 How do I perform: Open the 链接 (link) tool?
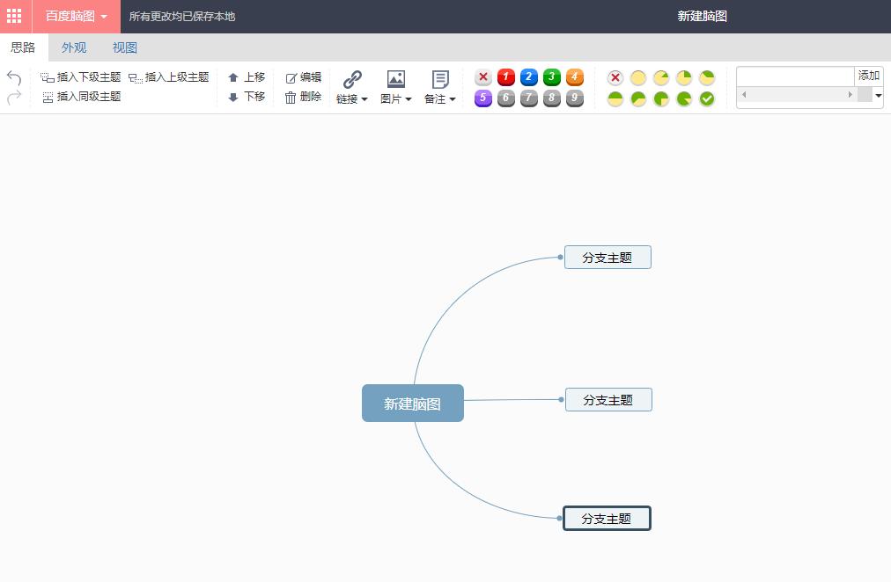(350, 85)
